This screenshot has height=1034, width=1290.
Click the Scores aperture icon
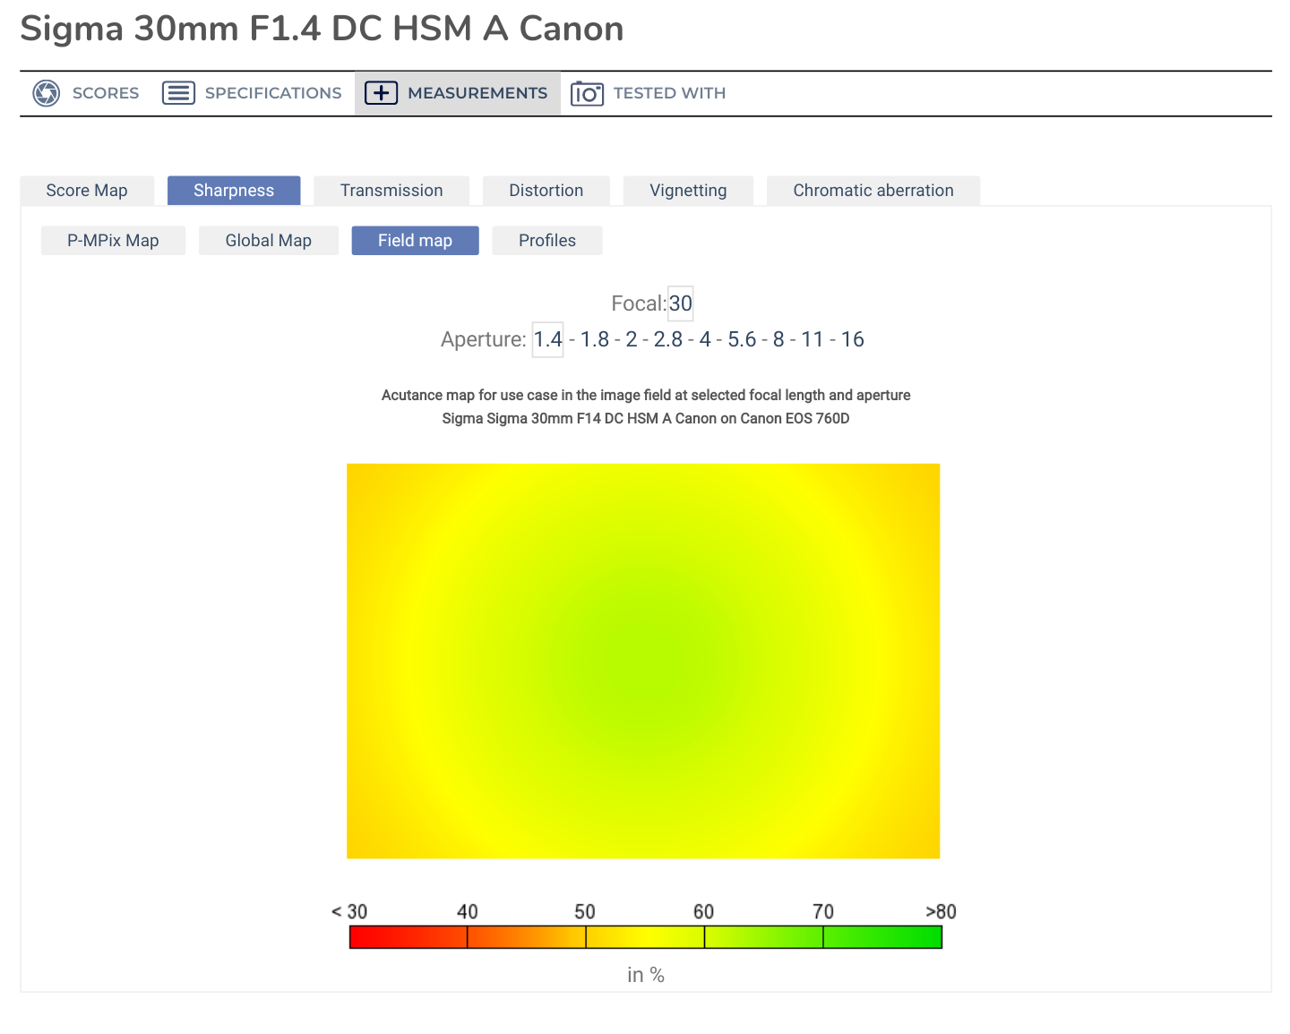tap(46, 93)
